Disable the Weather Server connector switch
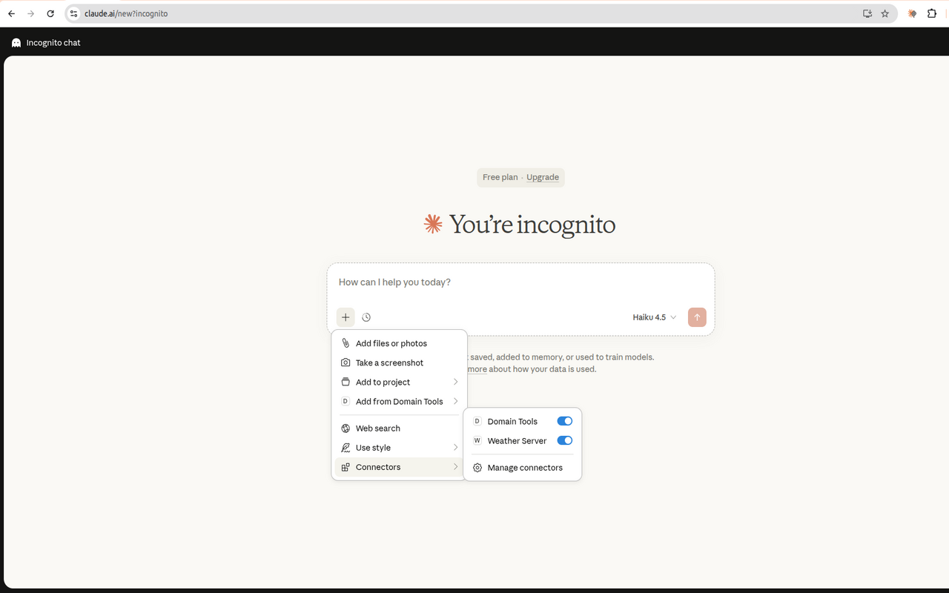 point(565,440)
